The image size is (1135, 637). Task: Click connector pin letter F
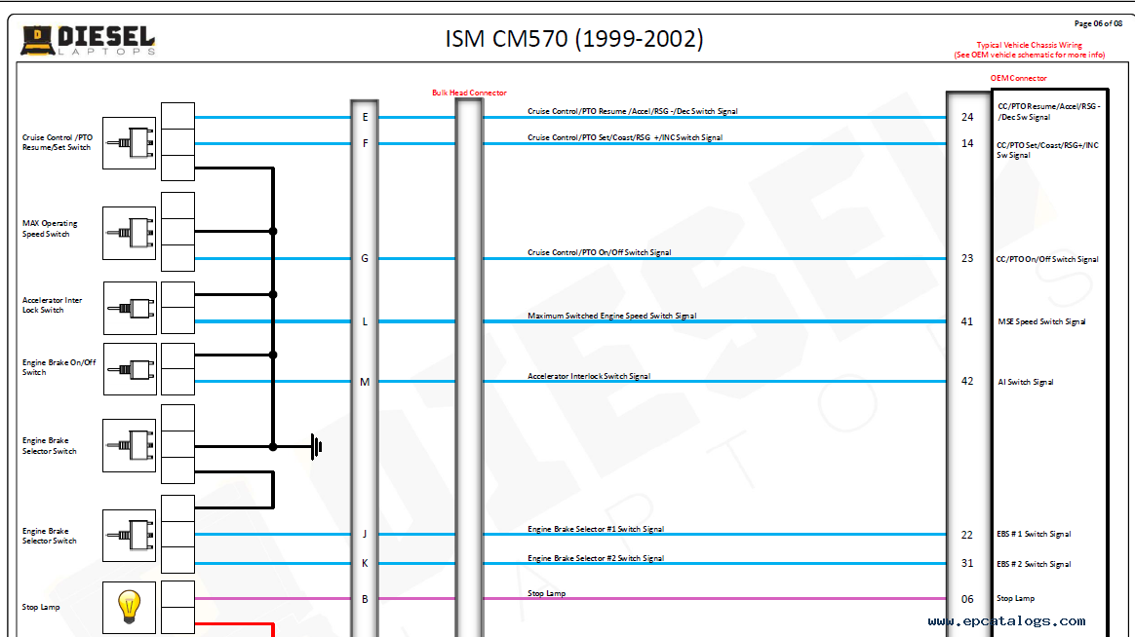[365, 143]
